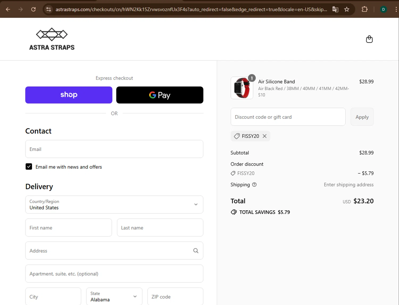Open the profile avatar D

click(383, 9)
